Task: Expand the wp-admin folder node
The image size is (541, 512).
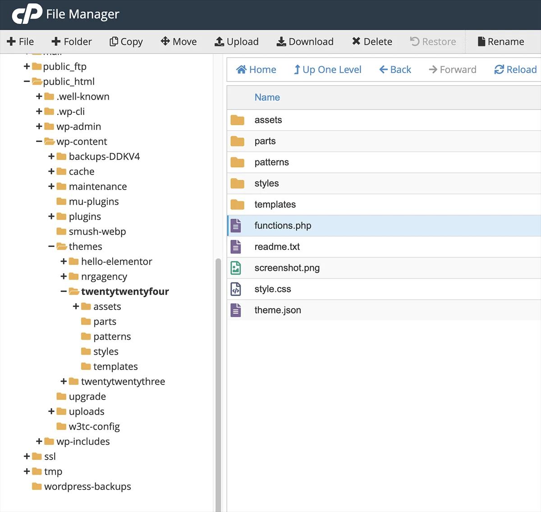Action: point(39,126)
